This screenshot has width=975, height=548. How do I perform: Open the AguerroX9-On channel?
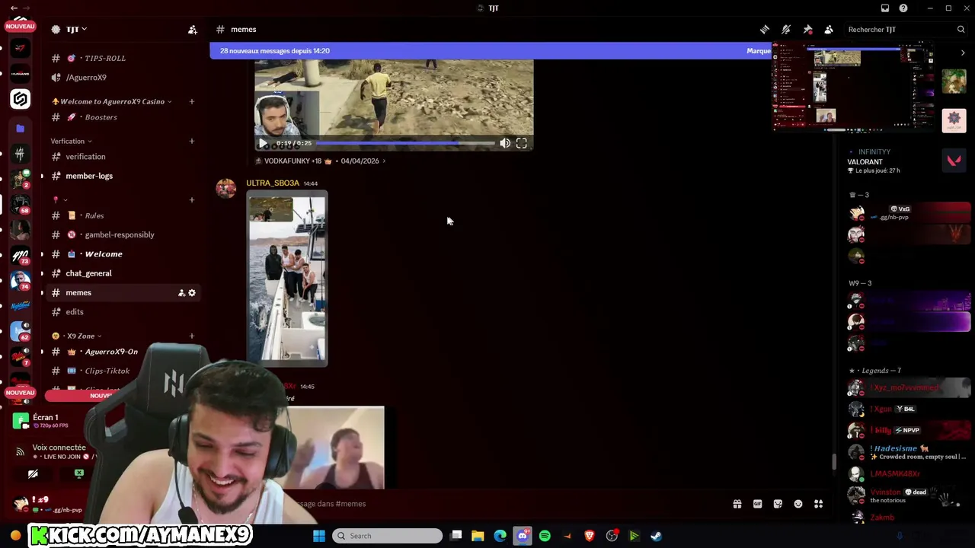(x=111, y=352)
